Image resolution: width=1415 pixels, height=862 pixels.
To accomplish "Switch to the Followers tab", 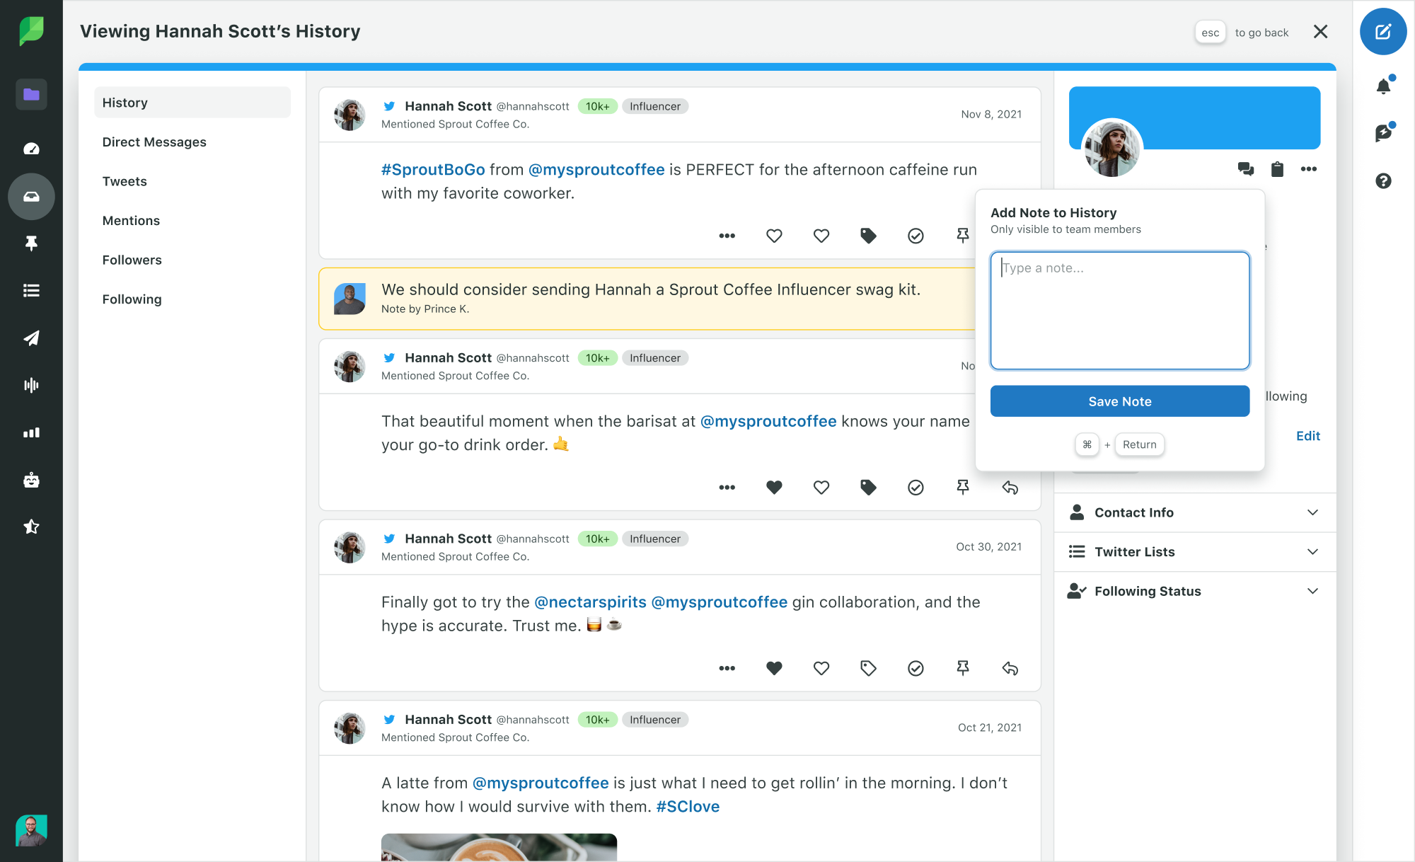I will tap(132, 259).
